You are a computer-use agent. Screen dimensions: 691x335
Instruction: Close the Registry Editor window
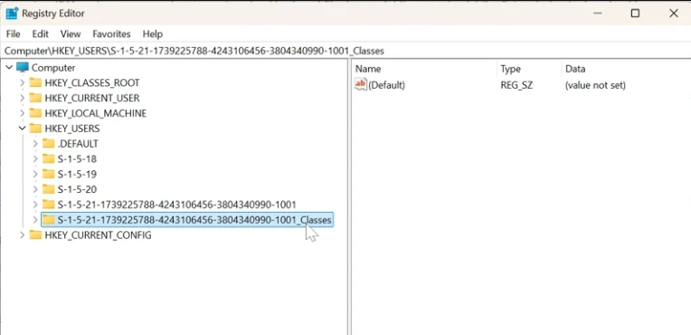pos(674,14)
